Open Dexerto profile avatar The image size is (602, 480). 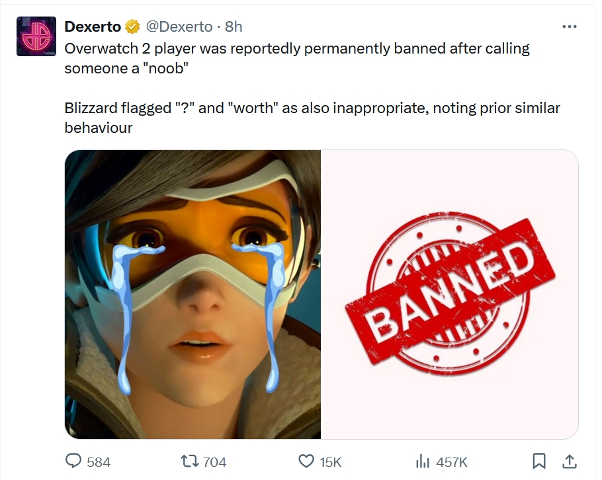pyautogui.click(x=36, y=36)
